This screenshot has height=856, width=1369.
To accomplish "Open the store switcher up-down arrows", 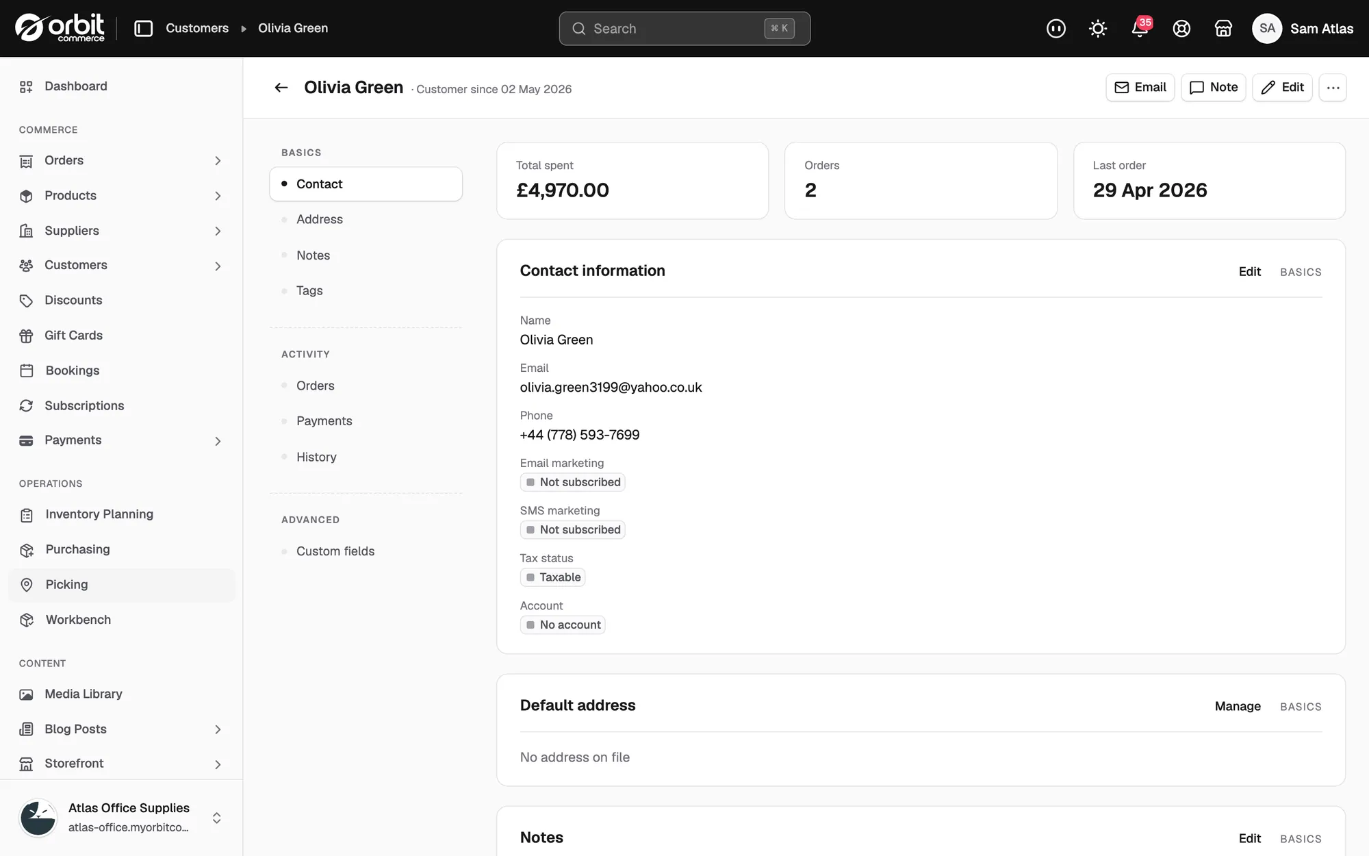I will (x=216, y=818).
